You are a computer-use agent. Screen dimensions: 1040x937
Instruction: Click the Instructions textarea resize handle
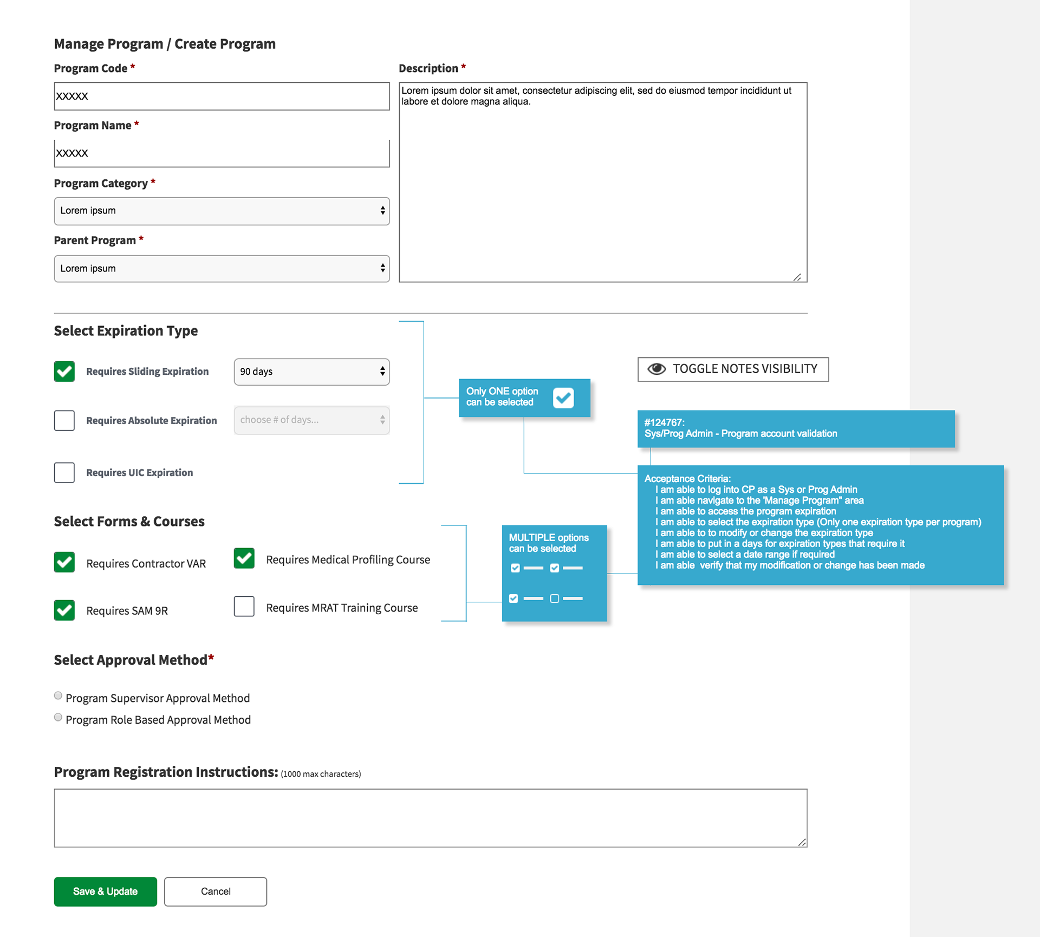pyautogui.click(x=802, y=842)
